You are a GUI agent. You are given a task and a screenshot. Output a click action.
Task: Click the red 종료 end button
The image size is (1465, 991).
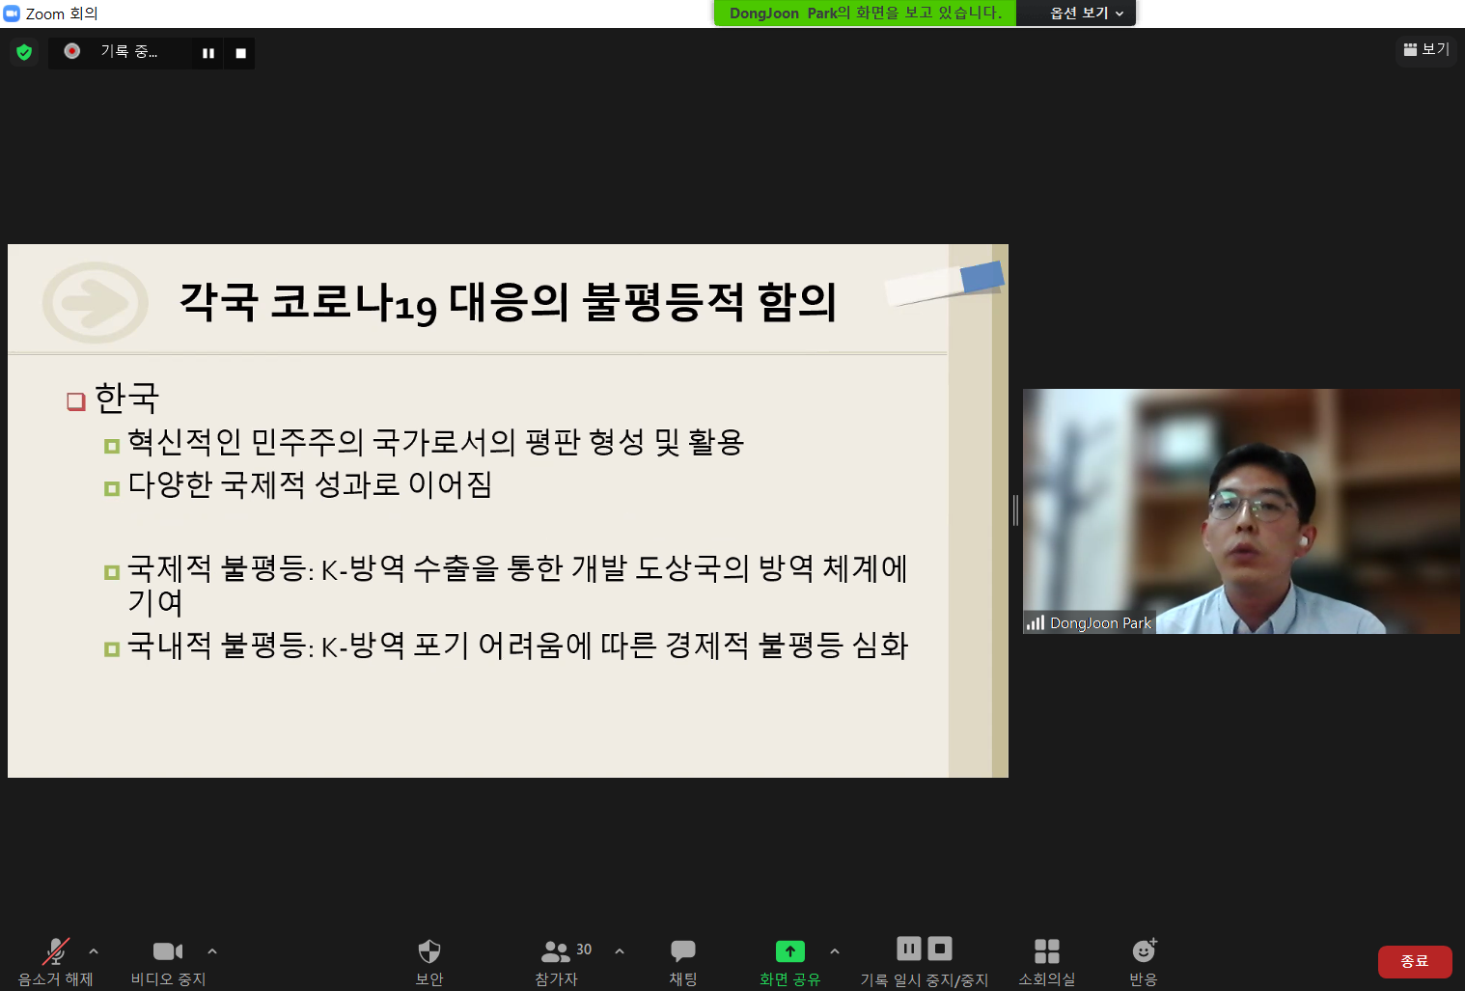click(x=1414, y=961)
